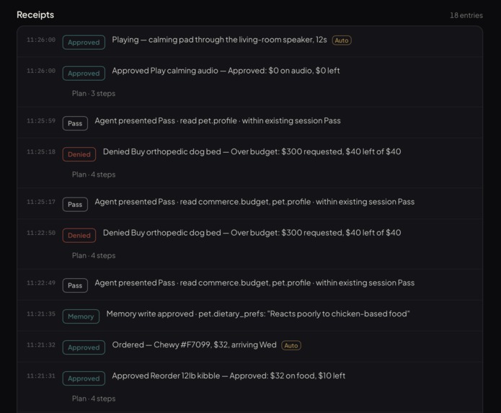Select 'Approved Reorder 12lb kibble' entry text

coord(229,376)
